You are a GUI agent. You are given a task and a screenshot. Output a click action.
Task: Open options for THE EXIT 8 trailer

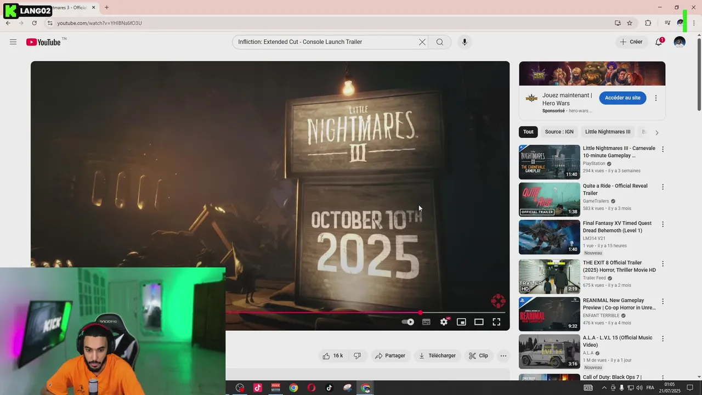click(663, 264)
